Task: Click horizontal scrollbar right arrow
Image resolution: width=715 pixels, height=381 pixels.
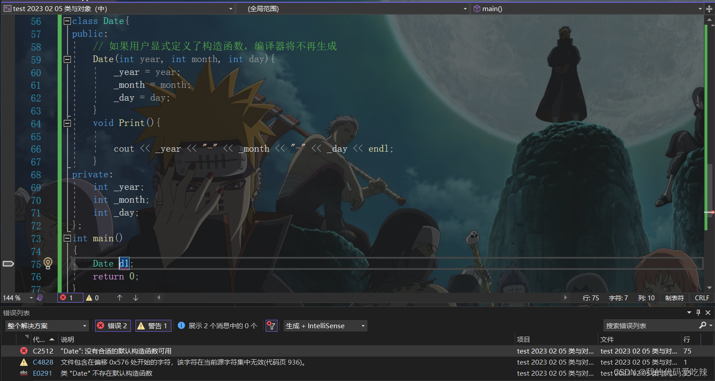Action: click(565, 298)
